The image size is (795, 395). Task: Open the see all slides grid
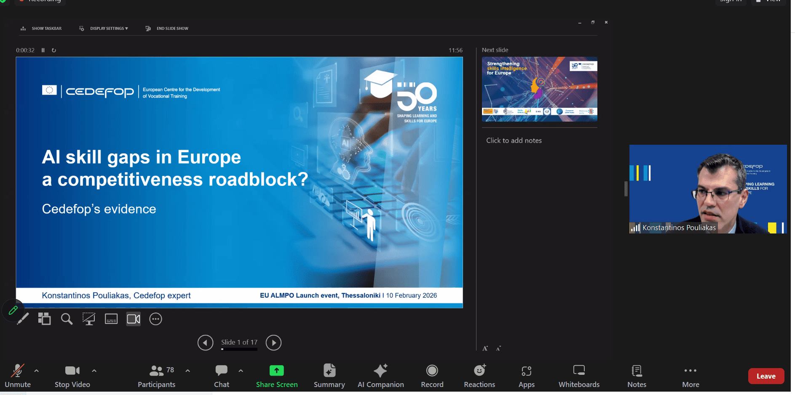(x=44, y=319)
